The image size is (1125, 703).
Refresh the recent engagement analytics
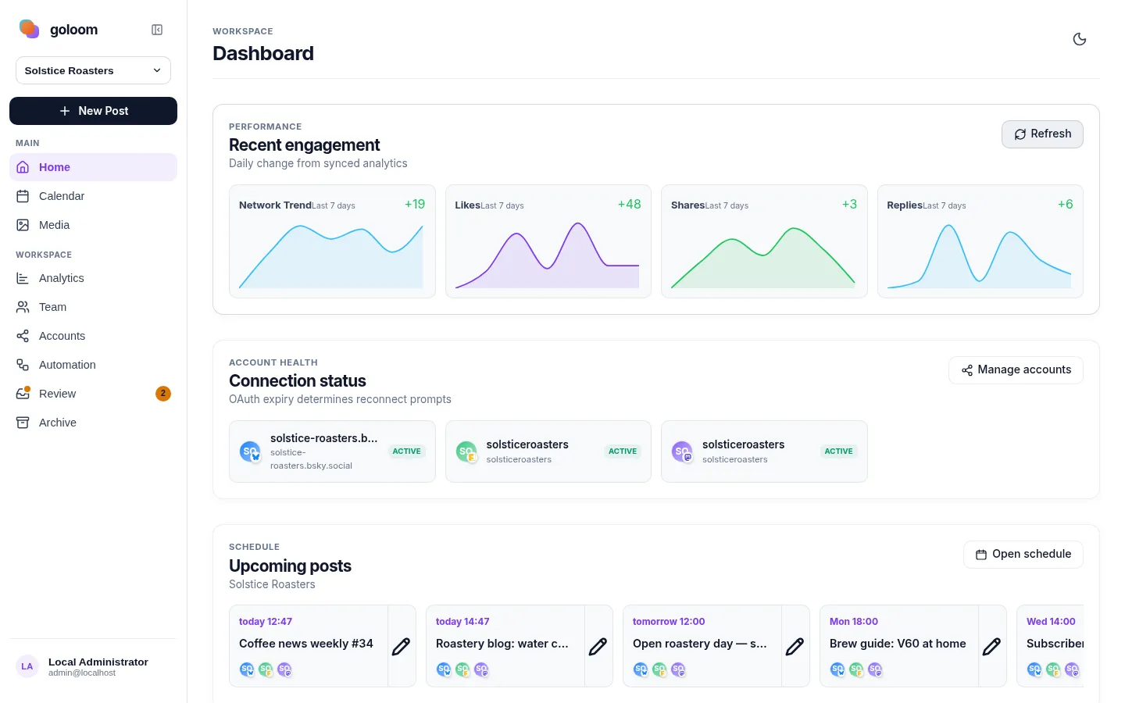1042,134
